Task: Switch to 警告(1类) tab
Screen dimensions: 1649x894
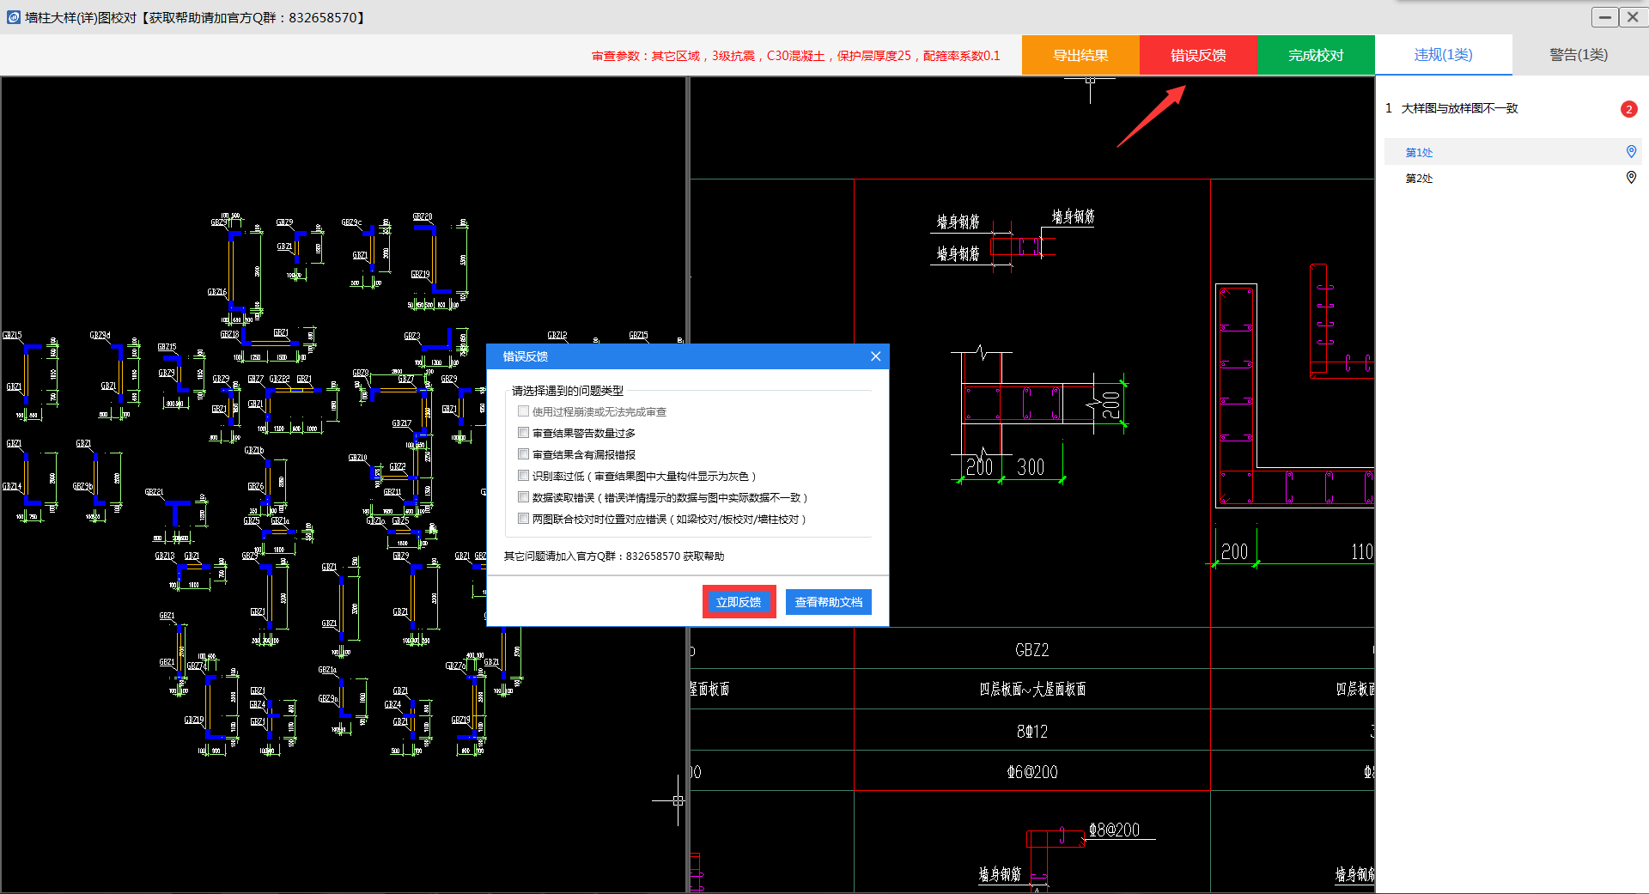Action: pos(1579,55)
